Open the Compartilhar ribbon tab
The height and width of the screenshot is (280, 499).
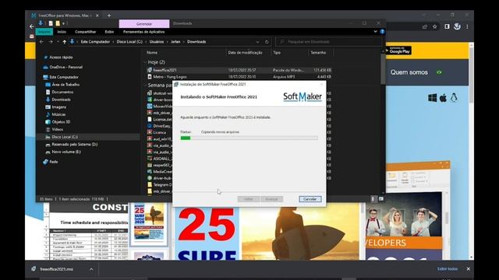[x=85, y=32]
